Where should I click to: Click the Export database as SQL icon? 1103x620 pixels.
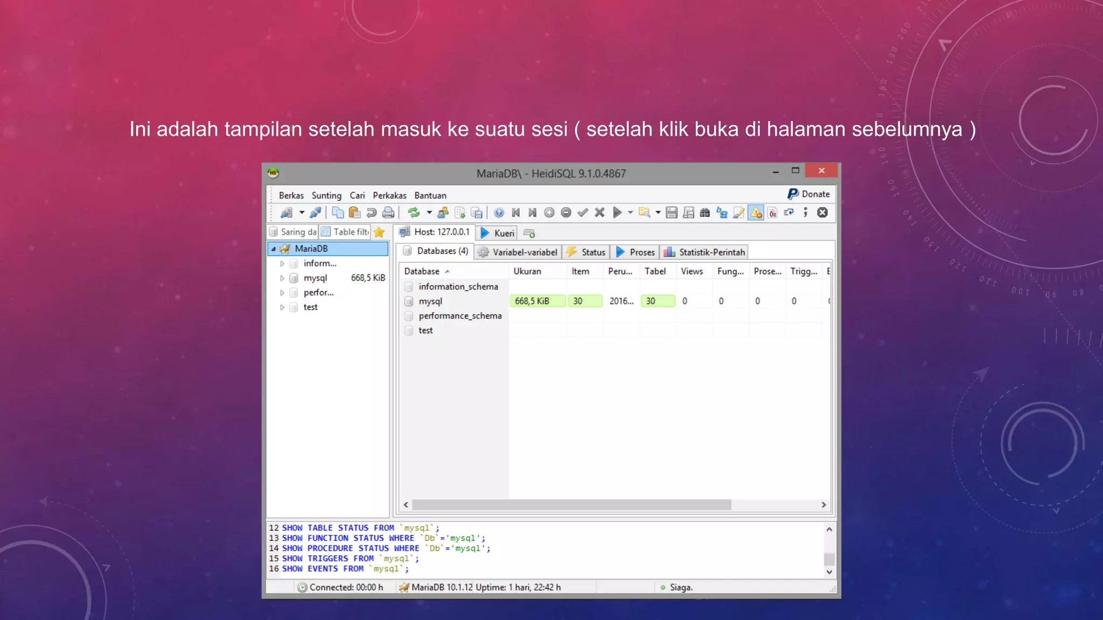click(460, 213)
